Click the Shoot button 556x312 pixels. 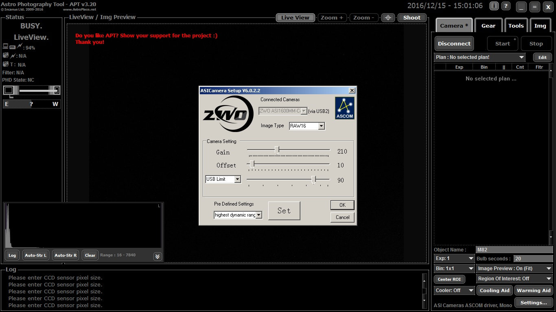click(412, 17)
